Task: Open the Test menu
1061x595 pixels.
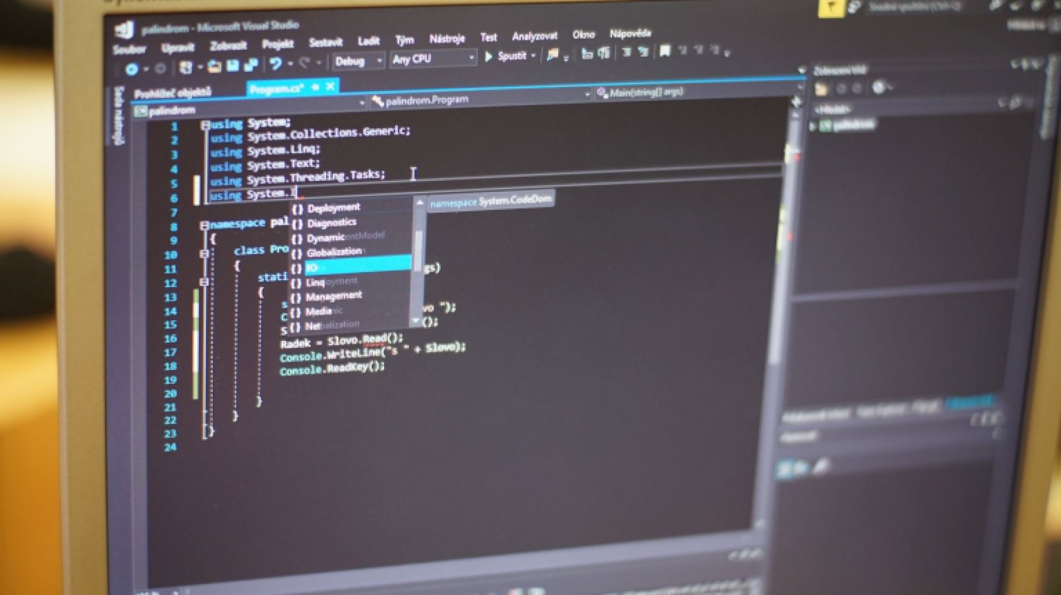Action: pos(489,37)
